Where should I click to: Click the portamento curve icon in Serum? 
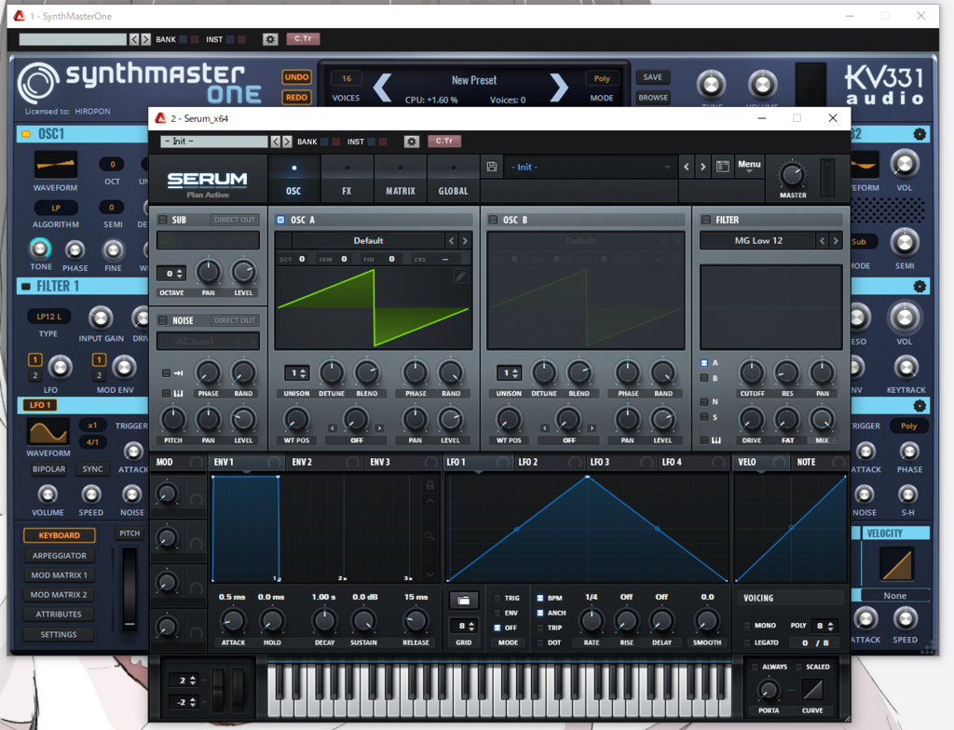click(x=812, y=689)
